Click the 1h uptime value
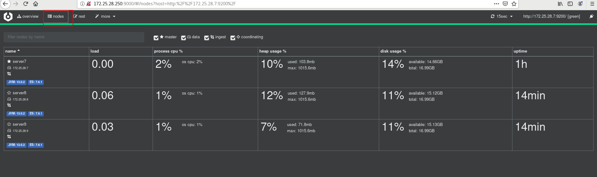 (521, 64)
